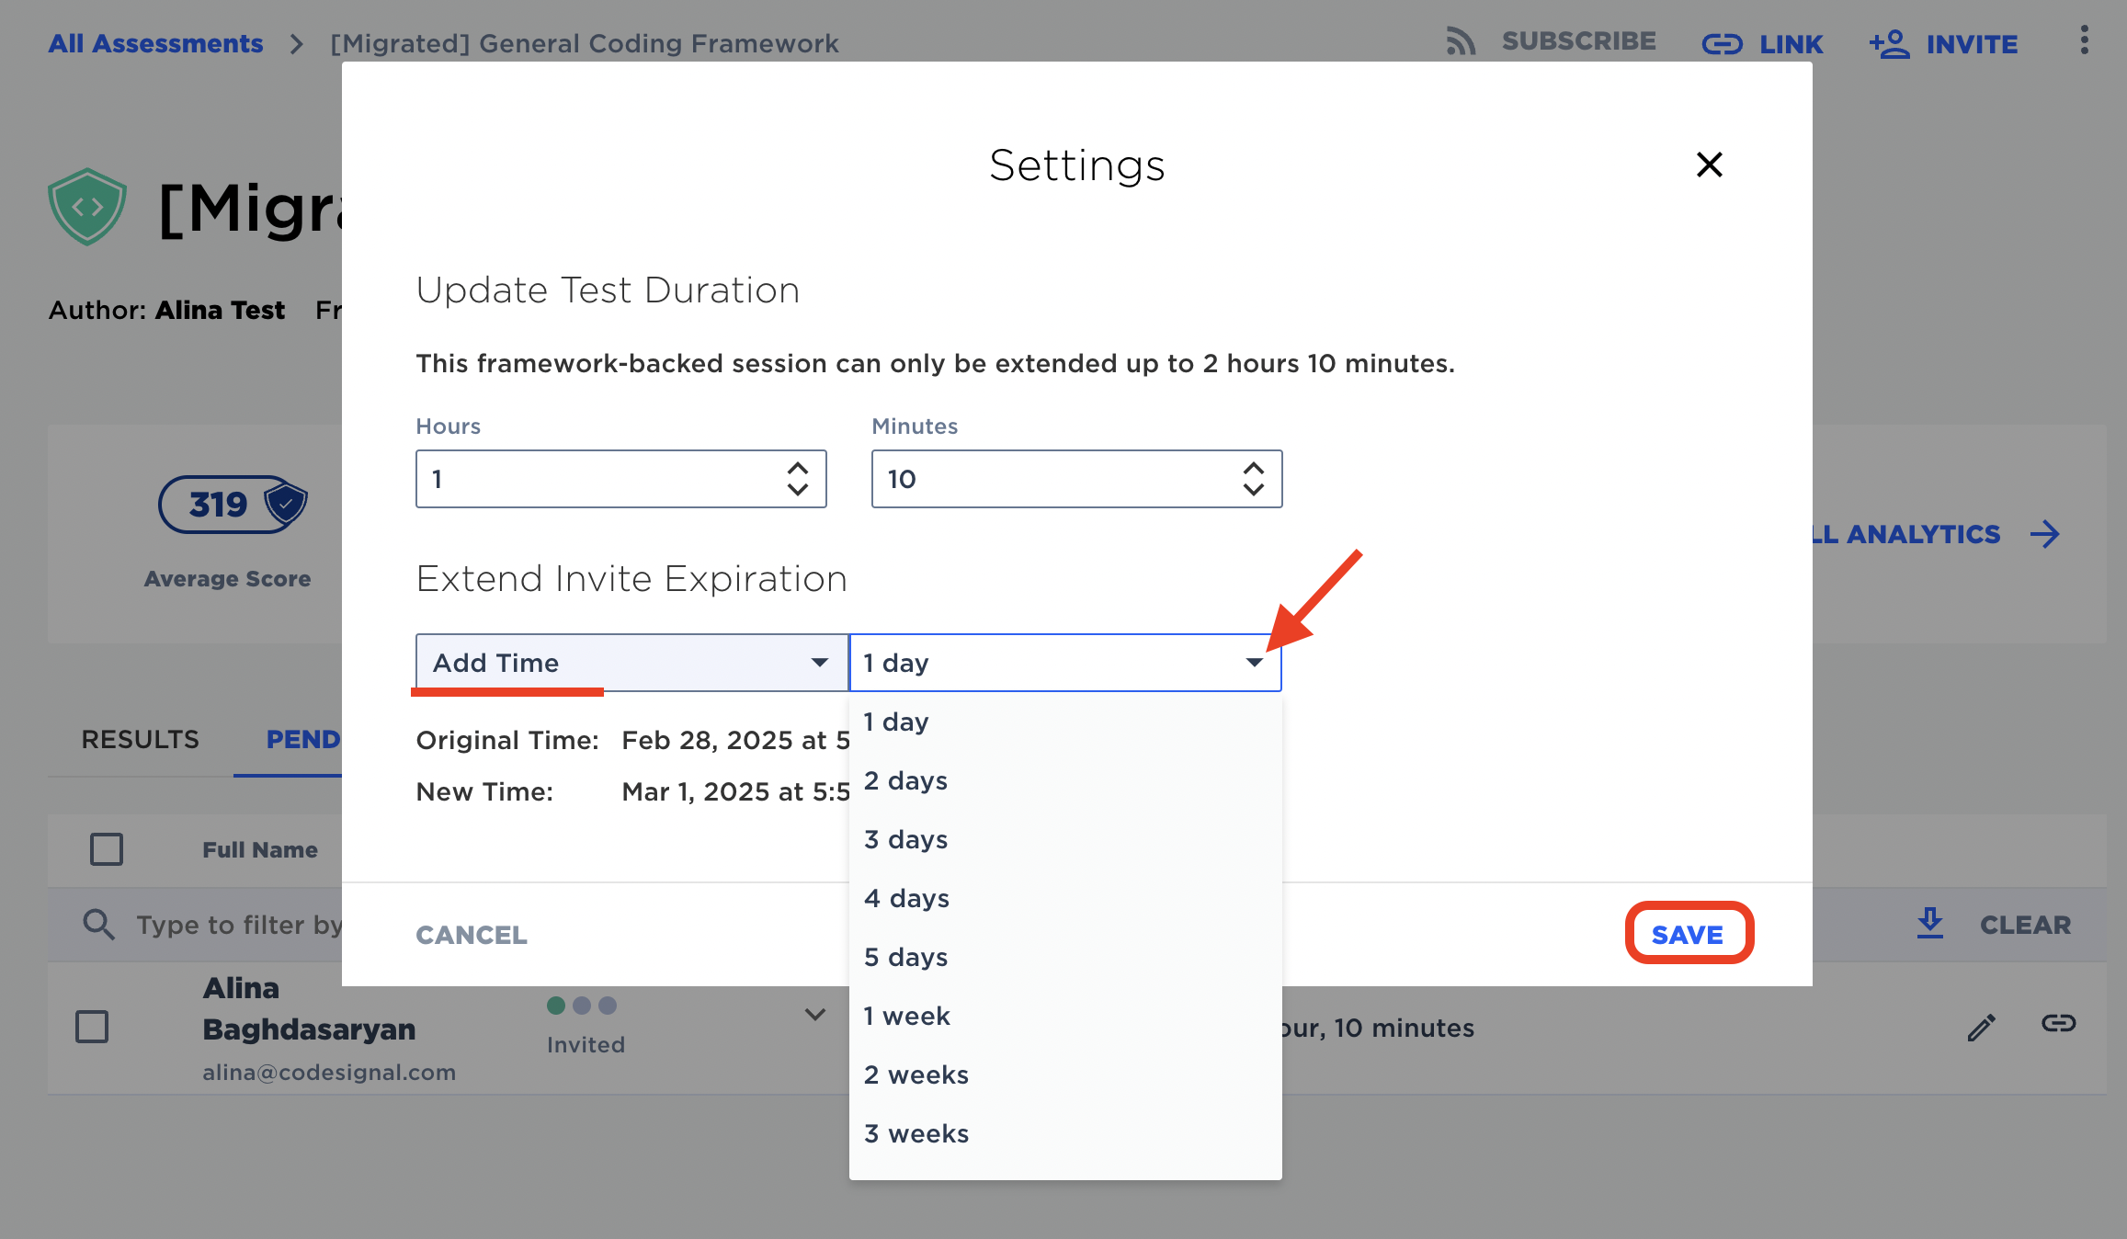Viewport: 2127px width, 1239px height.
Task: Click the download icon beside Clear
Action: click(x=1929, y=924)
